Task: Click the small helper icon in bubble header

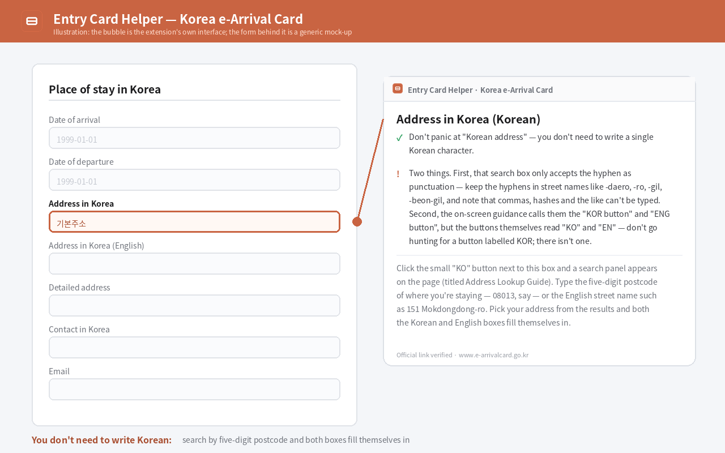Action: click(x=398, y=89)
